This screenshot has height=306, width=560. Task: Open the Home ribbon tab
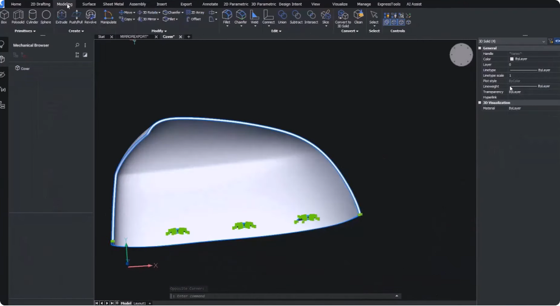click(x=16, y=4)
